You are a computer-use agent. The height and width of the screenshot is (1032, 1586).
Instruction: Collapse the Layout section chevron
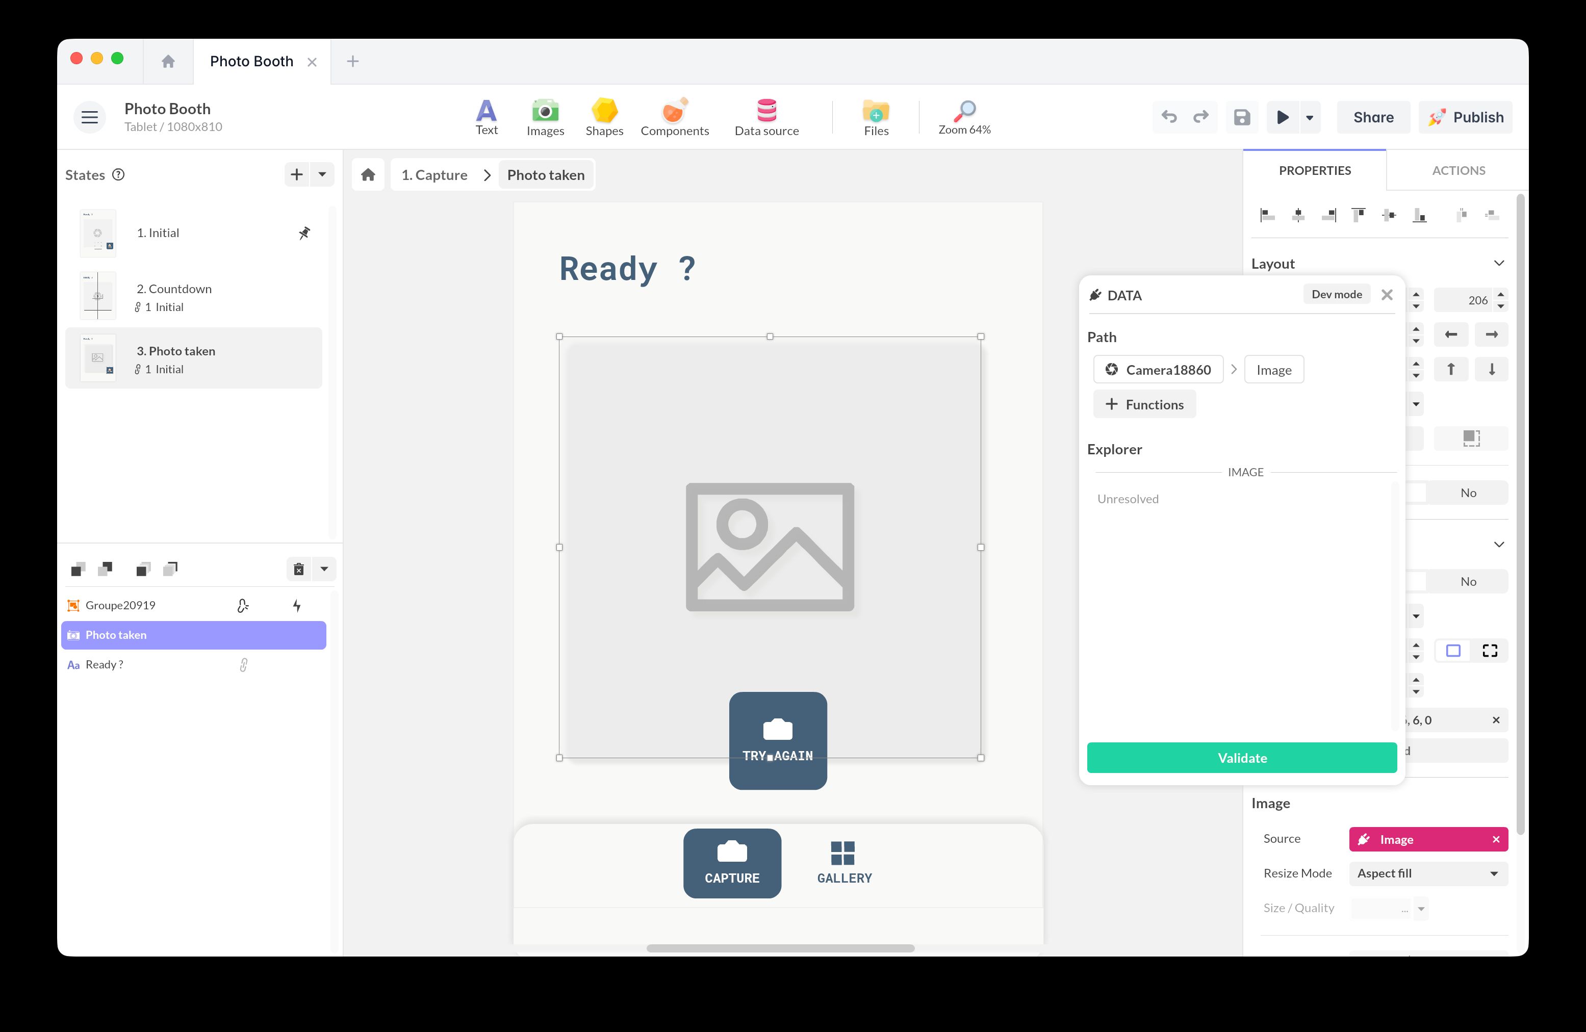(x=1499, y=263)
